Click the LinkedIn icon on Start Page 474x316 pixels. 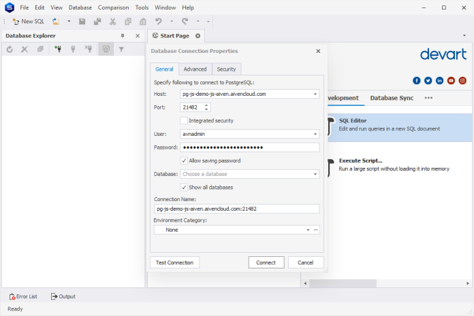(439, 80)
